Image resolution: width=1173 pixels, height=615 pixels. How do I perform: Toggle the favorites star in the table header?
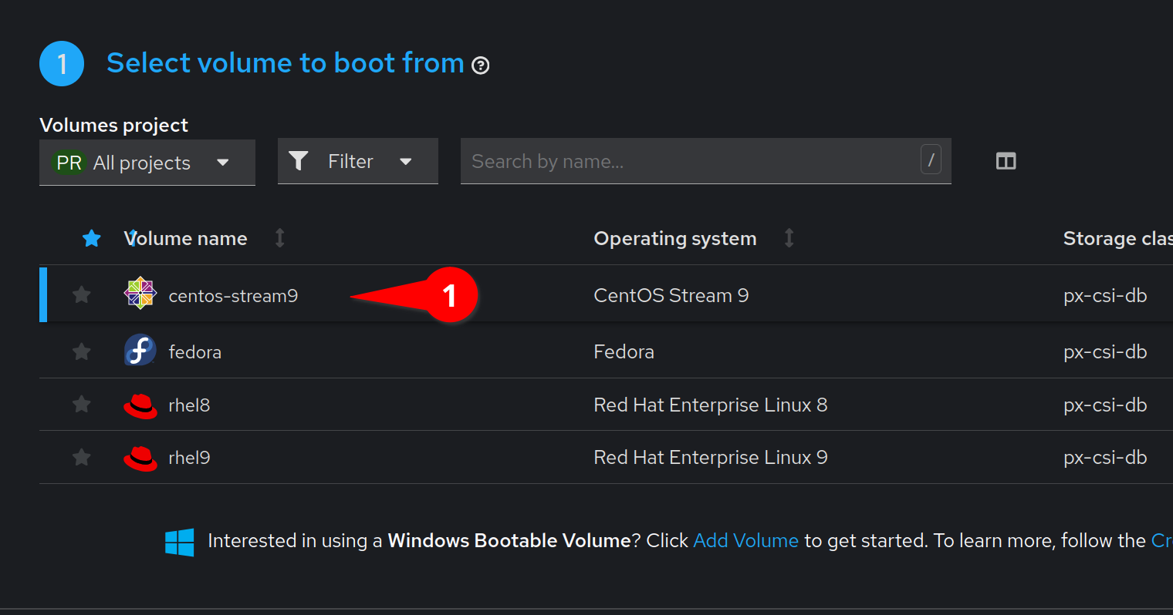point(92,238)
